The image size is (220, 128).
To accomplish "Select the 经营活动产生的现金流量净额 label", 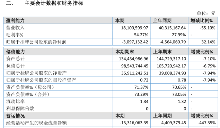I will coord(36,123).
